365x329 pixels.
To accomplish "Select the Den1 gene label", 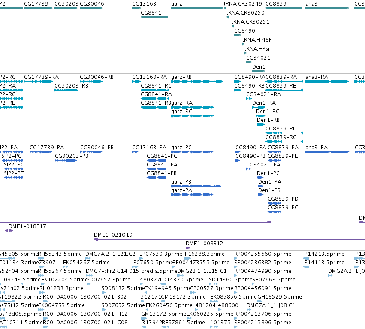I will coord(259,67).
